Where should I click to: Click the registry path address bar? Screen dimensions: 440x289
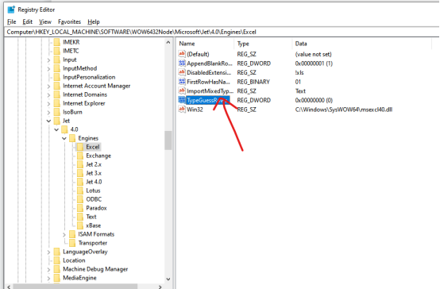(222, 32)
